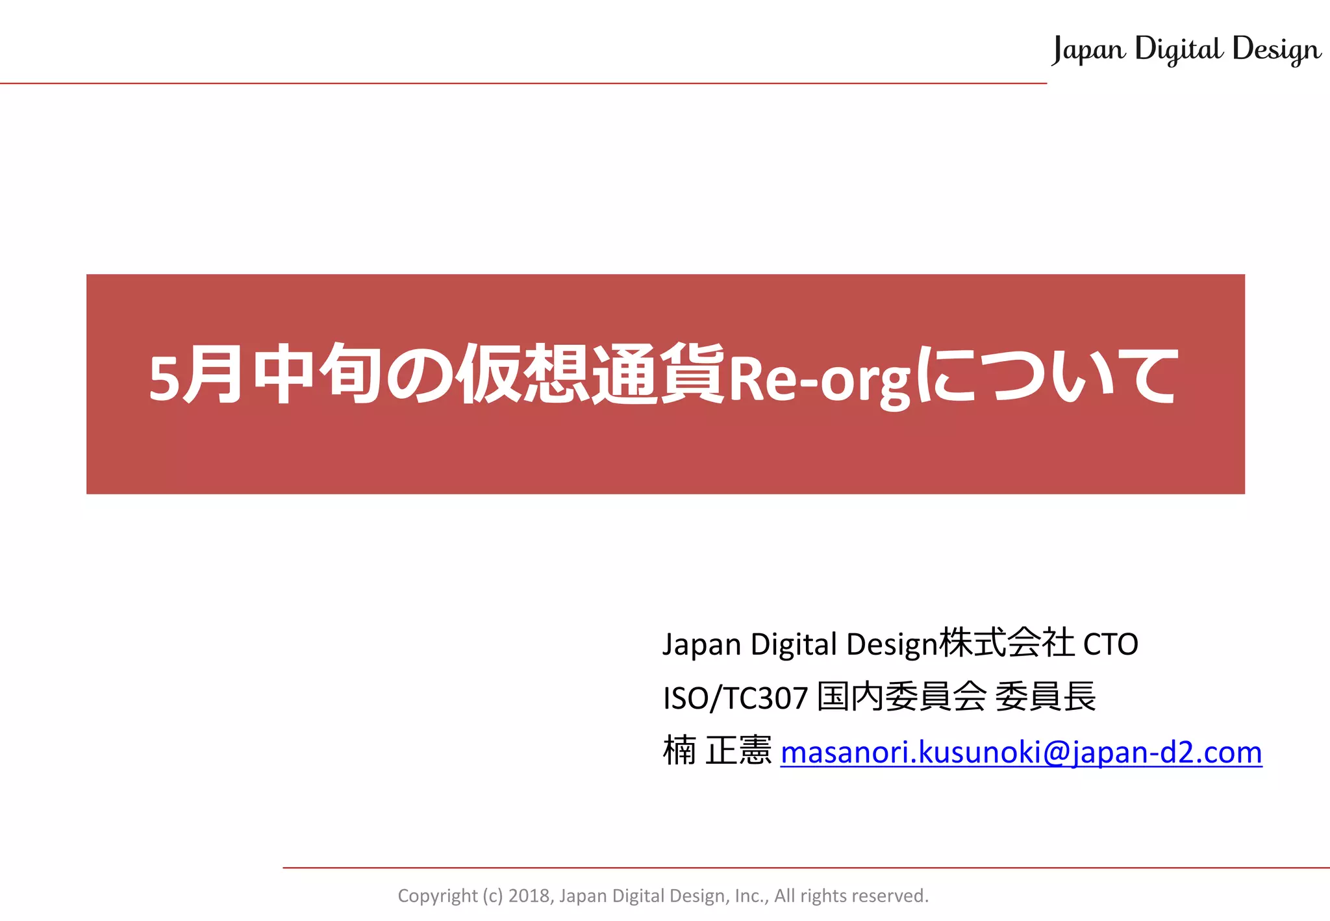Click the thin red line under the header
The width and height of the screenshot is (1330, 921).
click(520, 84)
